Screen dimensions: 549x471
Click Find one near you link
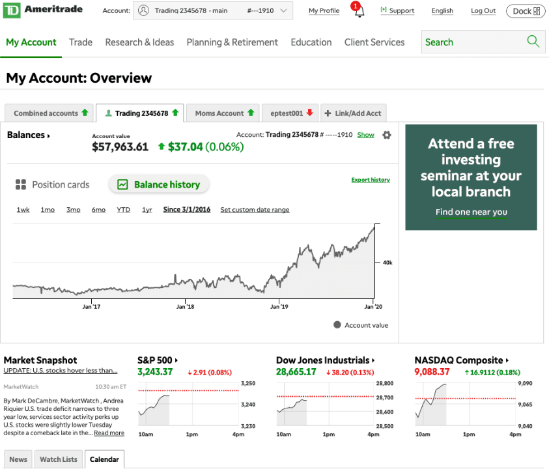[472, 212]
